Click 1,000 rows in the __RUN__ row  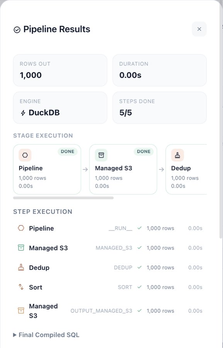click(x=160, y=228)
